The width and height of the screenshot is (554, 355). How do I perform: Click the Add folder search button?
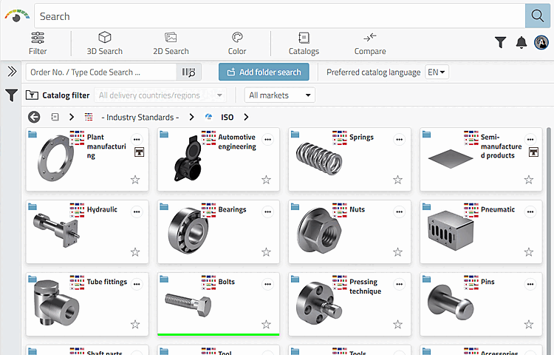click(264, 72)
